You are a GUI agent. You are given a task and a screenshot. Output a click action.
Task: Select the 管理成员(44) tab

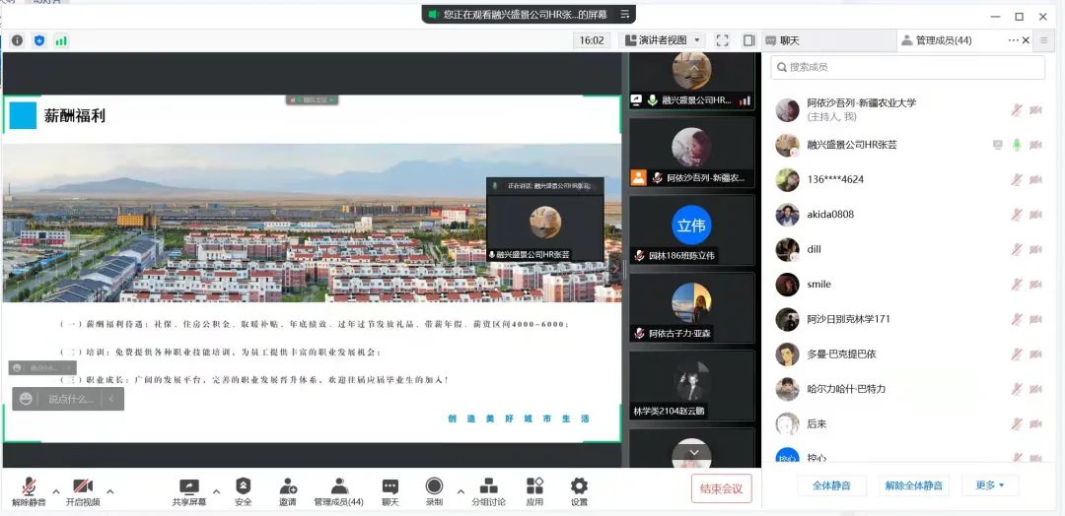click(943, 40)
